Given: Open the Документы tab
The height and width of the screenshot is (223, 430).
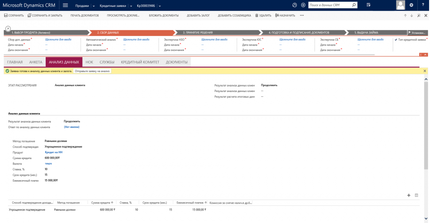Looking at the screenshot, I should [176, 62].
